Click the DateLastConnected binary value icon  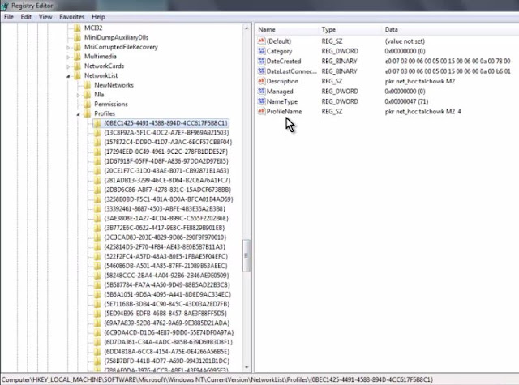click(x=261, y=71)
